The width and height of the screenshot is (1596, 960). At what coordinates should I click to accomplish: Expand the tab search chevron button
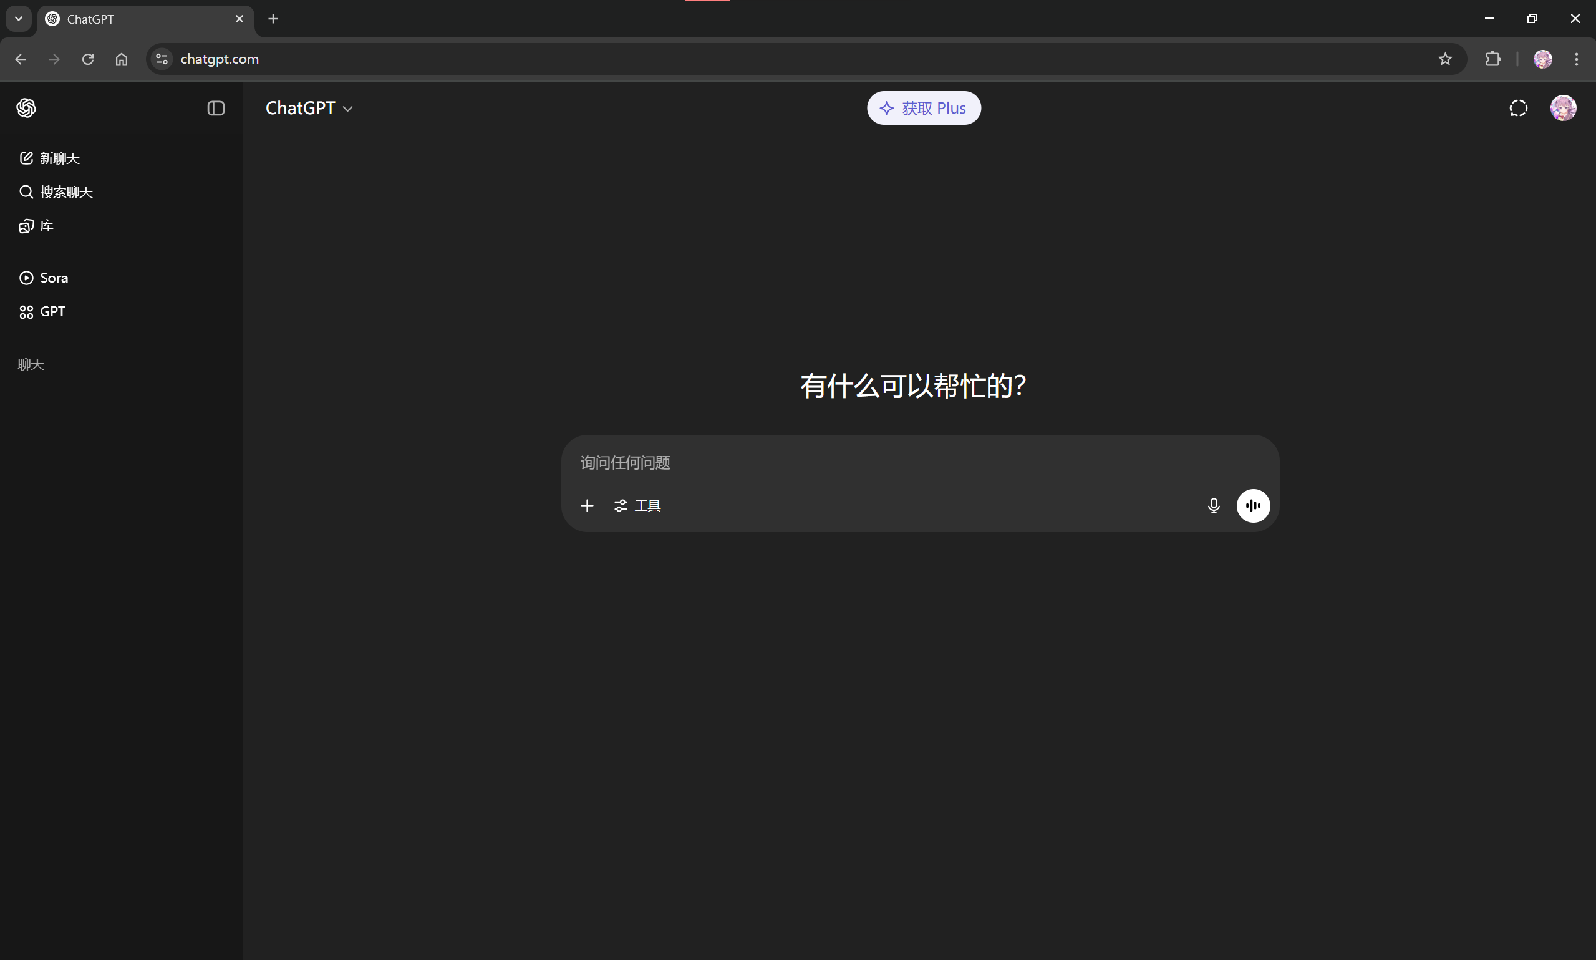[19, 19]
